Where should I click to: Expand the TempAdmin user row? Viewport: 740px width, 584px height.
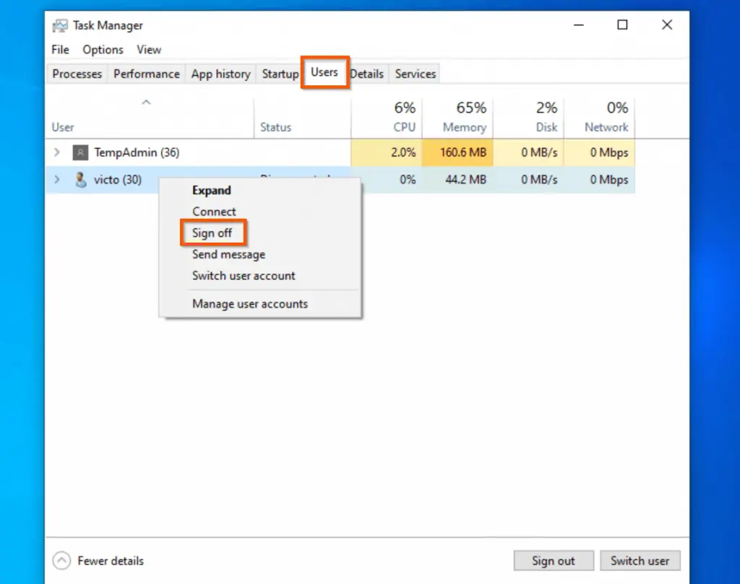pyautogui.click(x=57, y=152)
